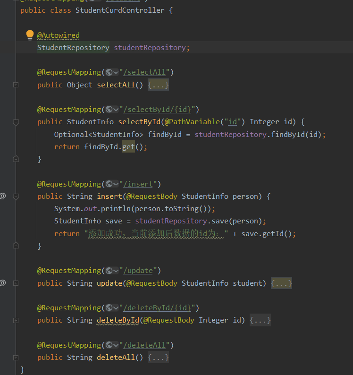This screenshot has width=353, height=375.
Task: Expand the deleteAll method fold in gutter
Action: (x=16, y=358)
